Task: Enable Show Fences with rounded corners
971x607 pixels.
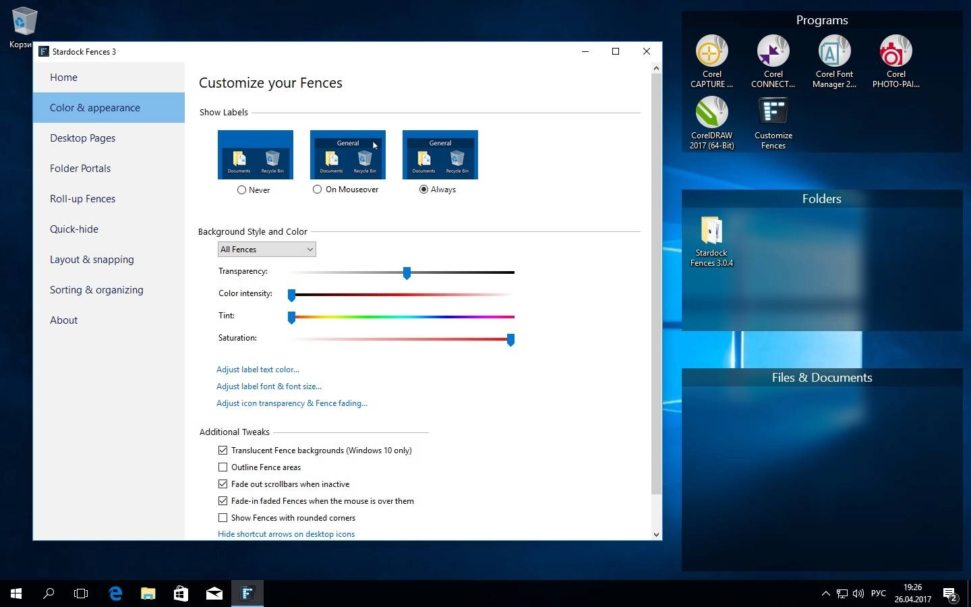Action: (223, 518)
